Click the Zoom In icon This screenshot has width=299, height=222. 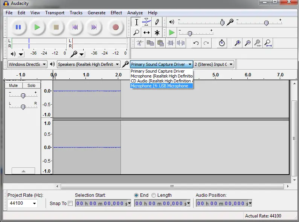tap(237, 43)
